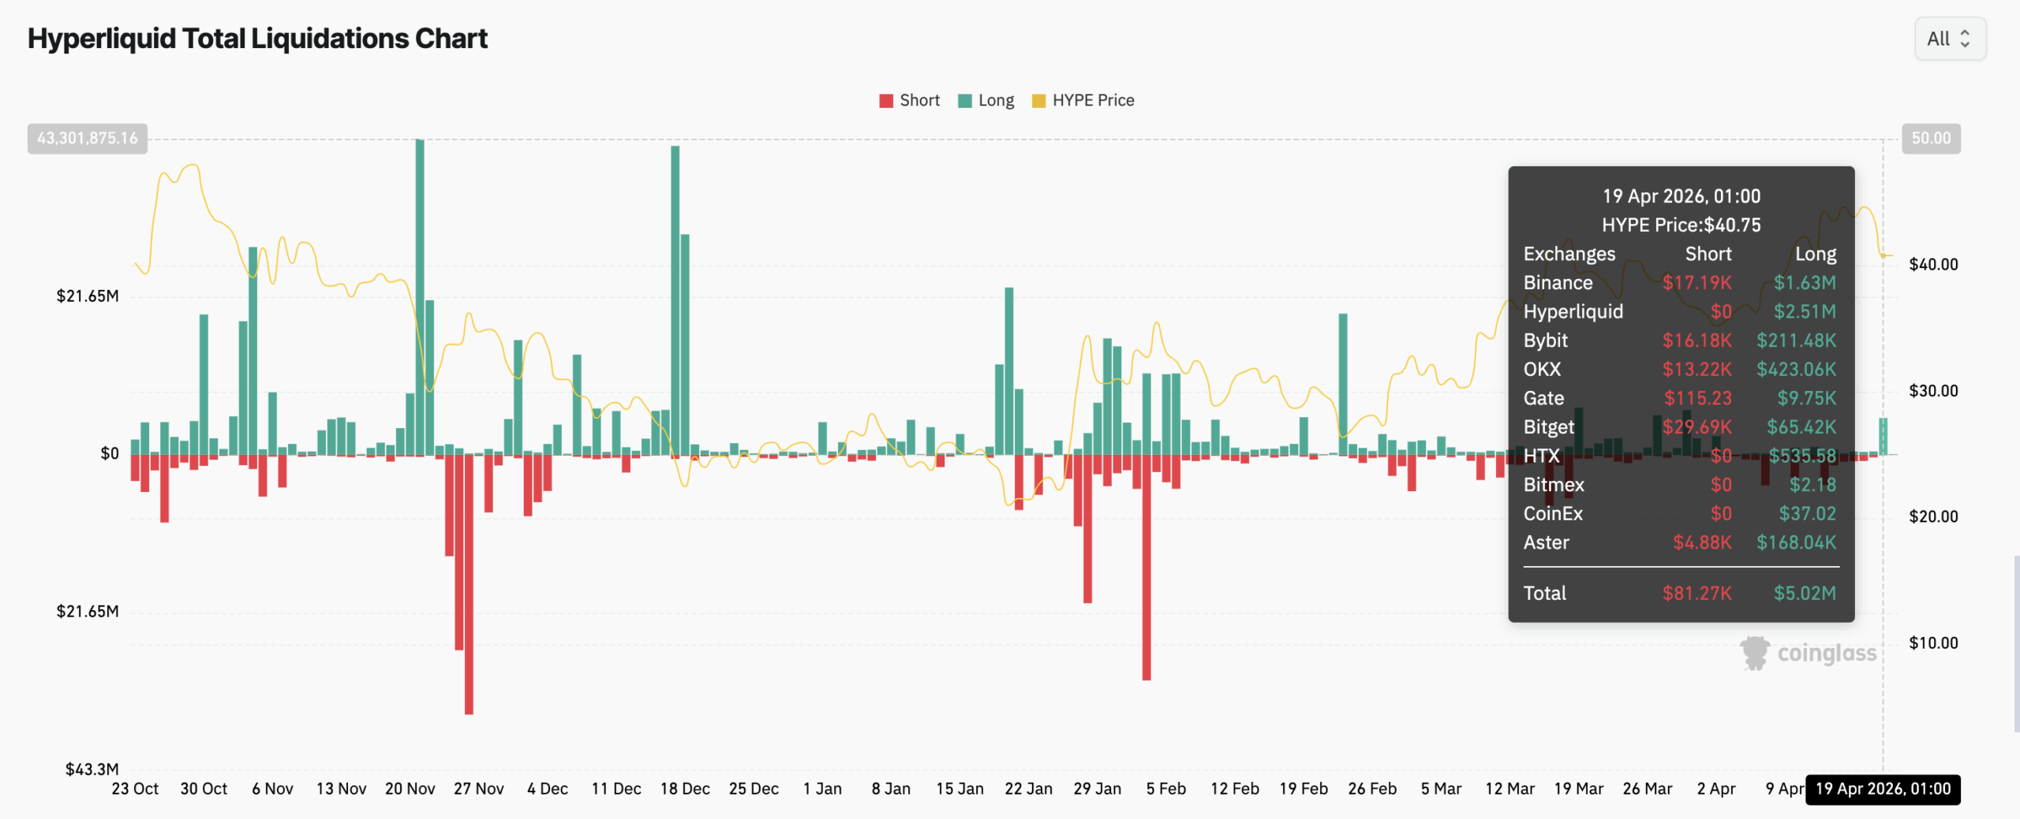Toggle the Long series in the legend
This screenshot has width=2020, height=819.
[x=986, y=100]
